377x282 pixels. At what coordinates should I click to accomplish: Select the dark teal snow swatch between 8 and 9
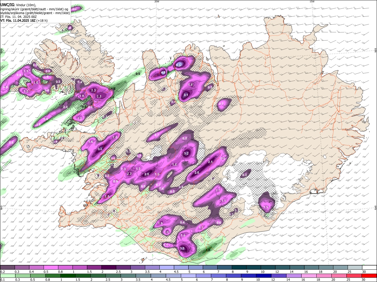239,267
